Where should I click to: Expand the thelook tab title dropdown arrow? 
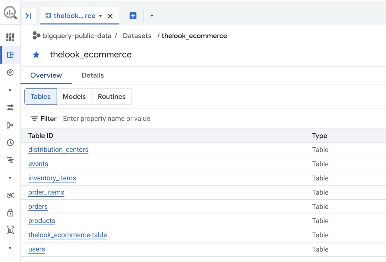100,16
